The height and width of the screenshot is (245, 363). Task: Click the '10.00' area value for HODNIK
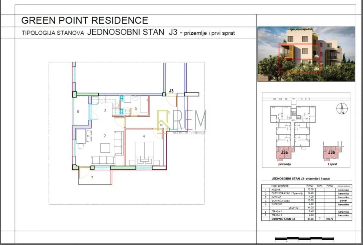[x=311, y=189]
